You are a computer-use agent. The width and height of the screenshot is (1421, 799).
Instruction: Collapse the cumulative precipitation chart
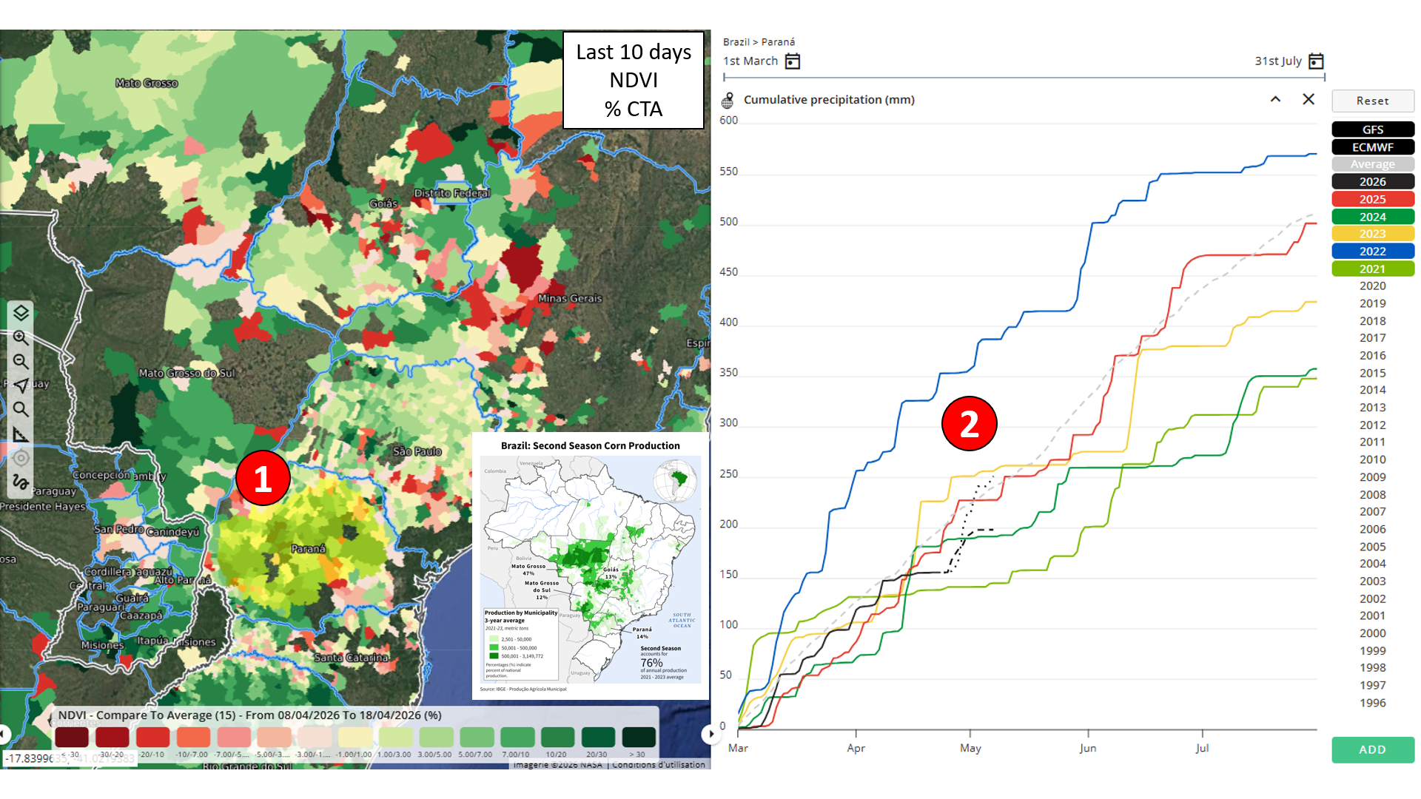[1275, 99]
